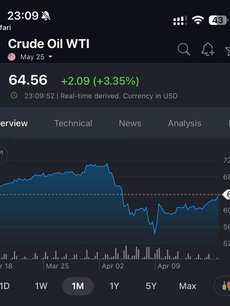Tap the chart's lowest price dip
230x306 pixels.
pos(155,233)
